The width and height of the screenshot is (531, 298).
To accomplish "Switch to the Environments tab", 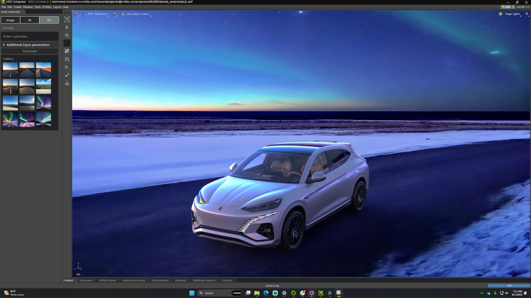I will pyautogui.click(x=160, y=280).
